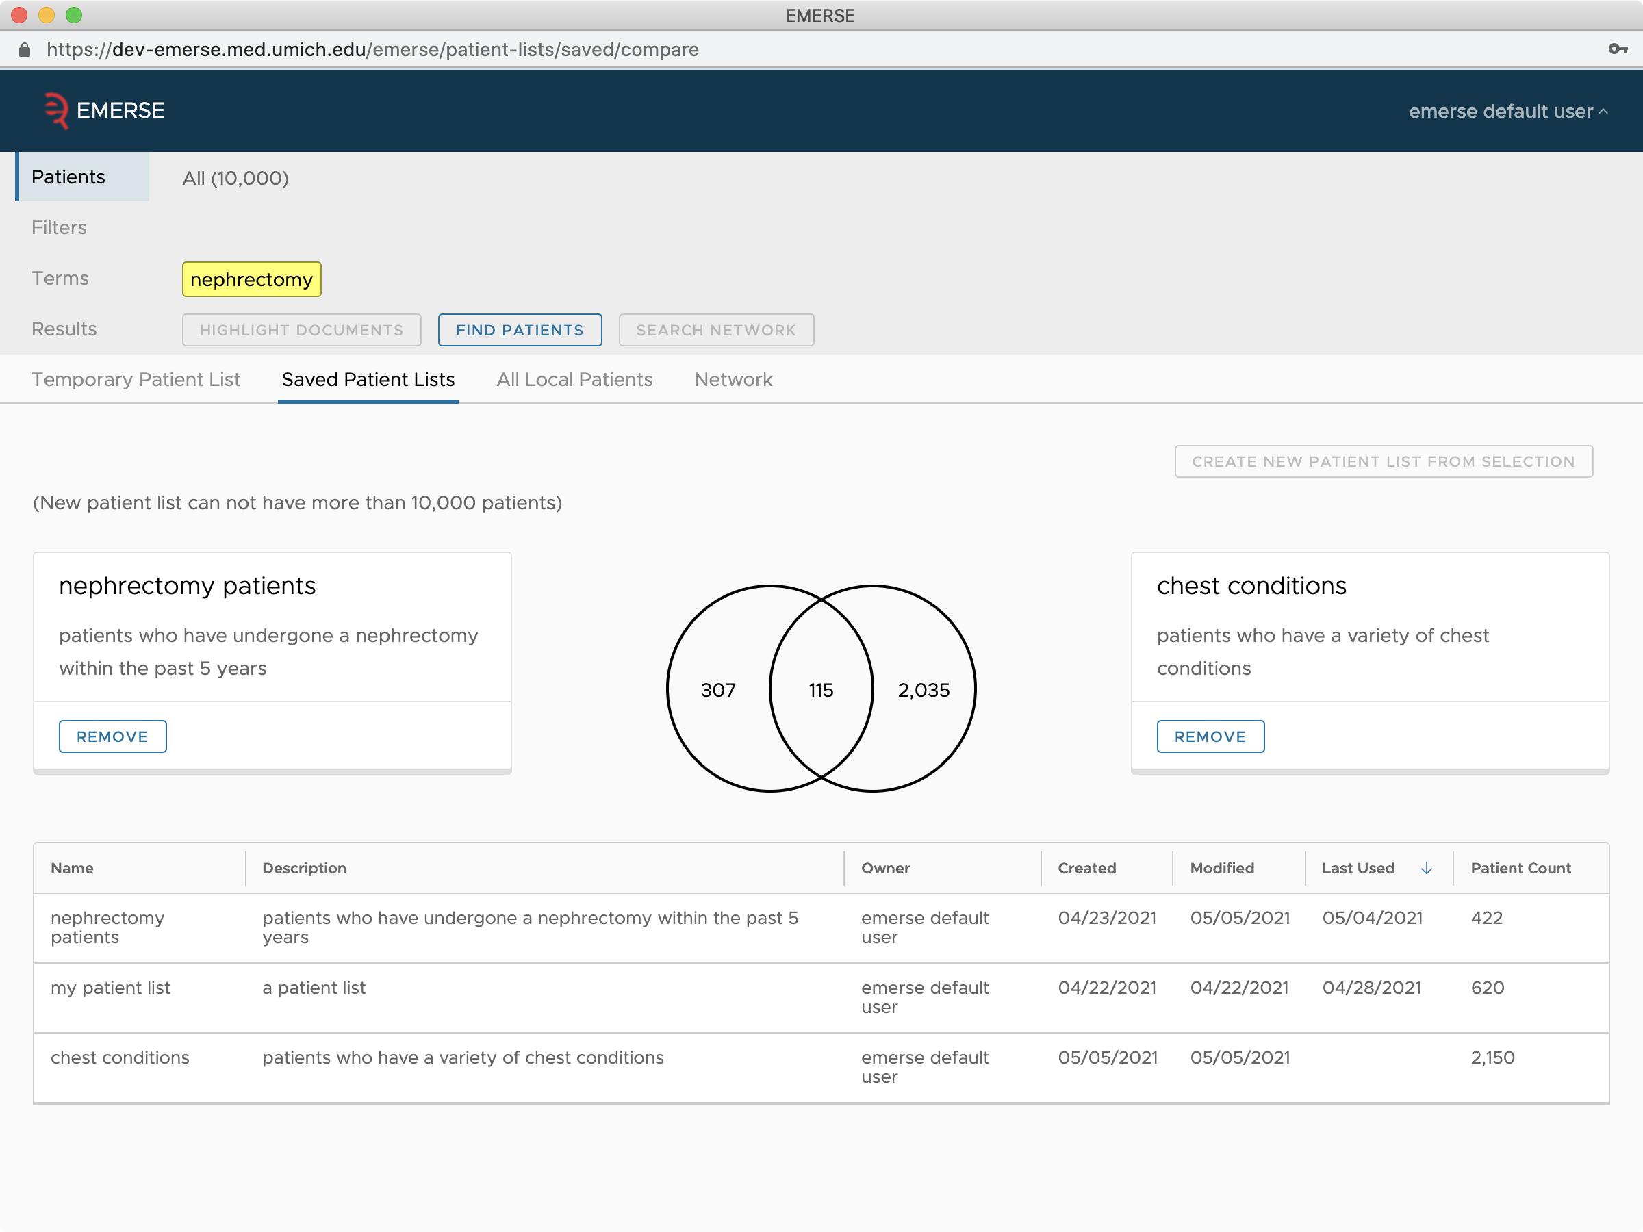The width and height of the screenshot is (1643, 1232).
Task: Select the Temporary Patient List tab
Action: coord(136,379)
